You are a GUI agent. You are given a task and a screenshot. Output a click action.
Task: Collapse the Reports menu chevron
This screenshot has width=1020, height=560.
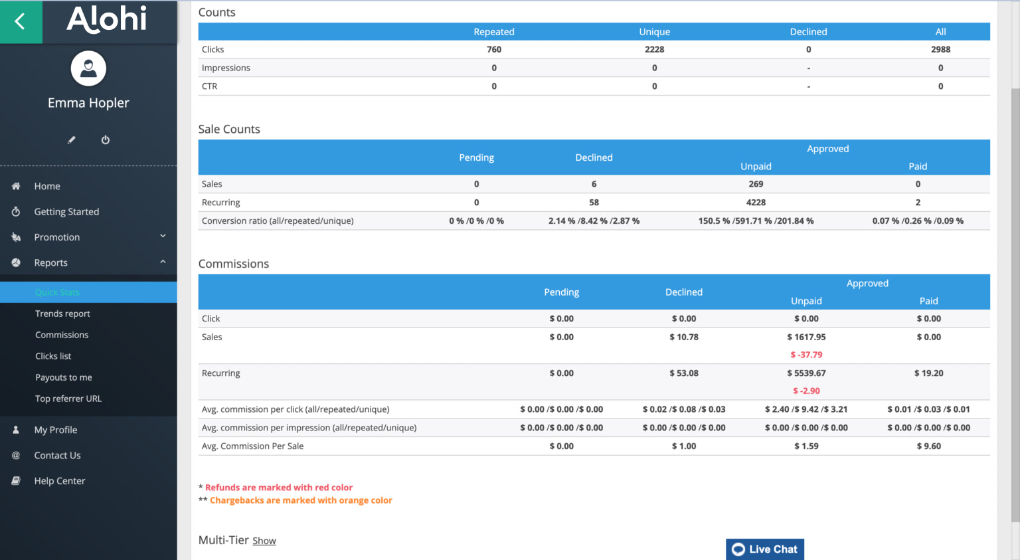click(163, 262)
